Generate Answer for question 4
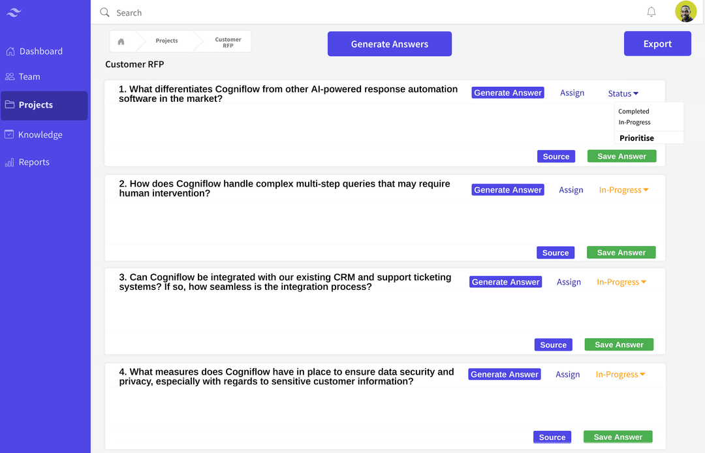Image resolution: width=705 pixels, height=453 pixels. [x=505, y=375]
